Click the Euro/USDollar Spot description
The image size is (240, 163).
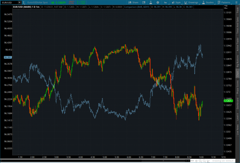point(38,2)
